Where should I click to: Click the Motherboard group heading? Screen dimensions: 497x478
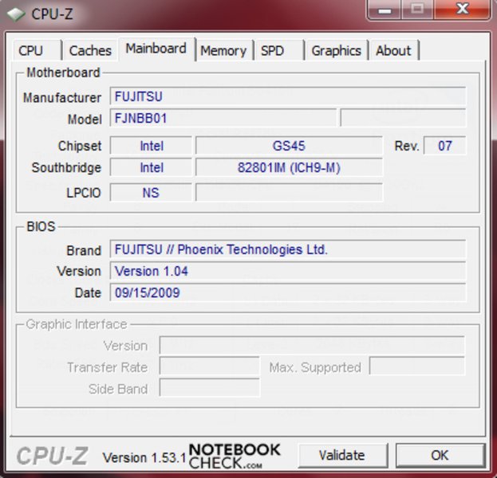tap(63, 72)
